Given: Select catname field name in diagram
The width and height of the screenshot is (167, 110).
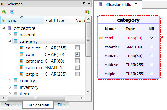Looking at the screenshot, I should point(112,56).
